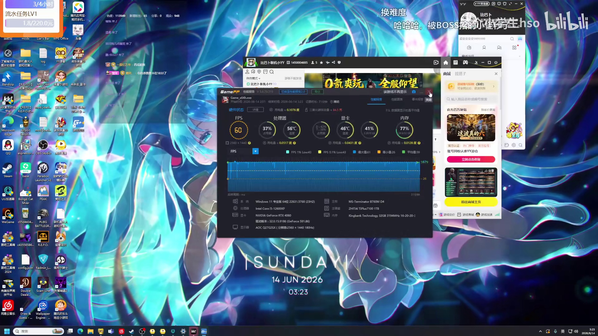This screenshot has height=336, width=598.
Task: Open 游戏加速 in YY bottom bar
Action: point(484,215)
